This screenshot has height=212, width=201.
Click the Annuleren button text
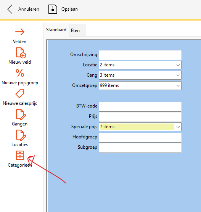click(29, 9)
